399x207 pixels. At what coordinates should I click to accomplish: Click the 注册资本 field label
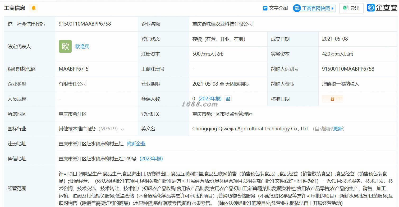[x=151, y=54]
